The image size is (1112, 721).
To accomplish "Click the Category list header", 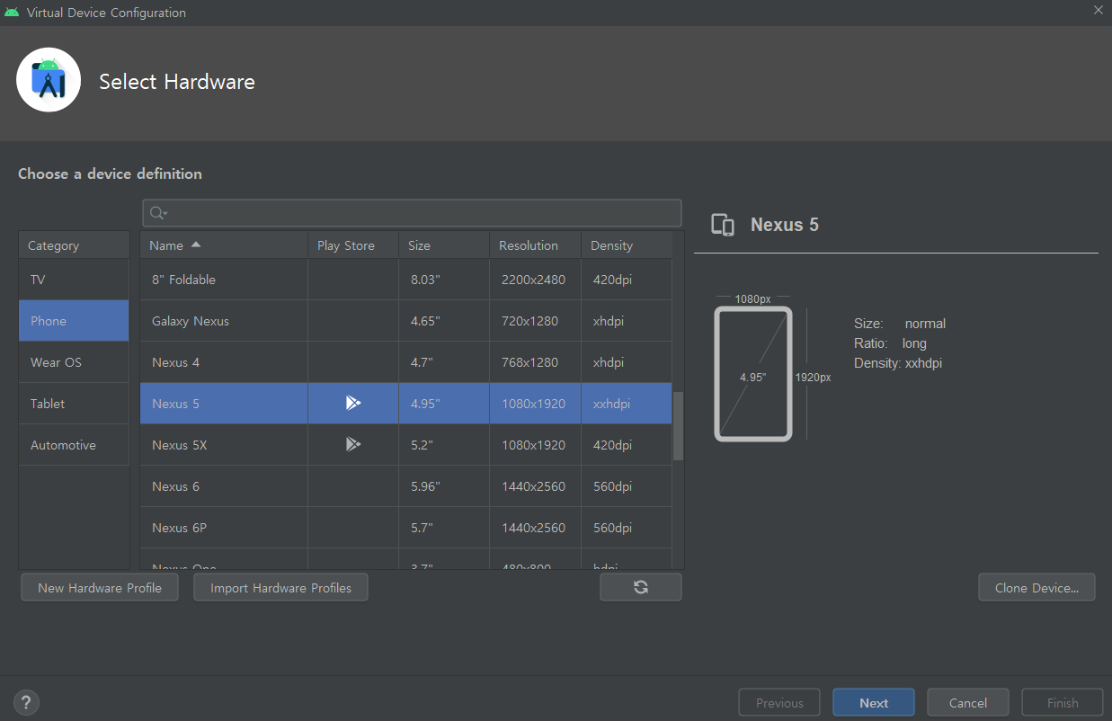I will [74, 245].
